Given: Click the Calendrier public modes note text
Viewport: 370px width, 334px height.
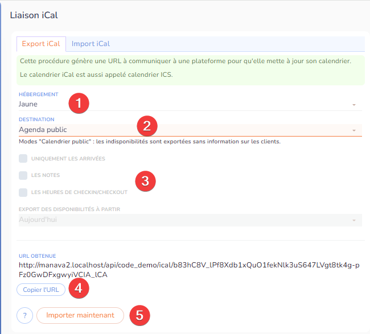Looking at the screenshot, I should [149, 142].
